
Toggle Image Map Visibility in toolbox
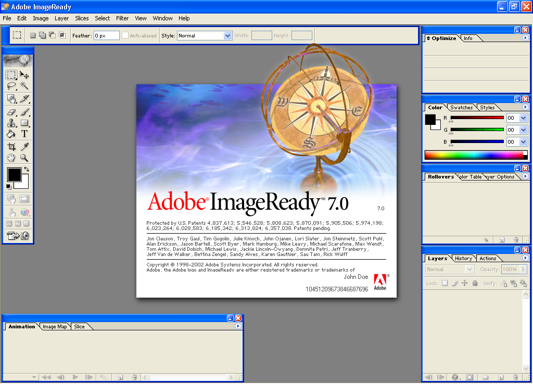11,199
